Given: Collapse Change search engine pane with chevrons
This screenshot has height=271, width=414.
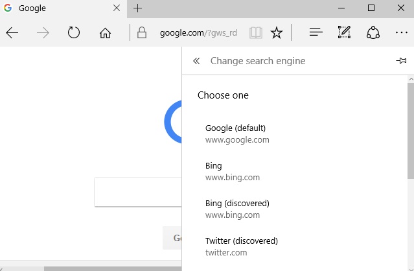Looking at the screenshot, I should point(196,61).
